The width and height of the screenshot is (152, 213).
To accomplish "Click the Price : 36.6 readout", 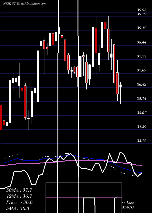I will pos(19,202).
